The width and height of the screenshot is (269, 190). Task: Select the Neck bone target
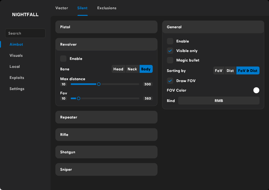pos(132,69)
